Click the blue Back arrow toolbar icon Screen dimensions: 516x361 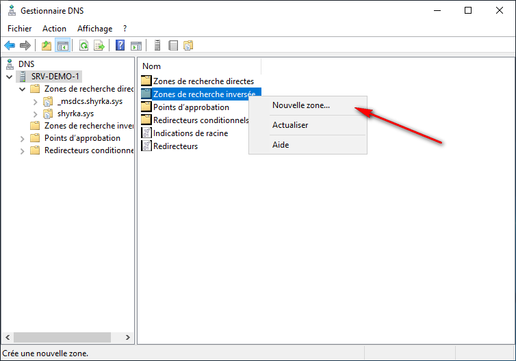coord(10,46)
